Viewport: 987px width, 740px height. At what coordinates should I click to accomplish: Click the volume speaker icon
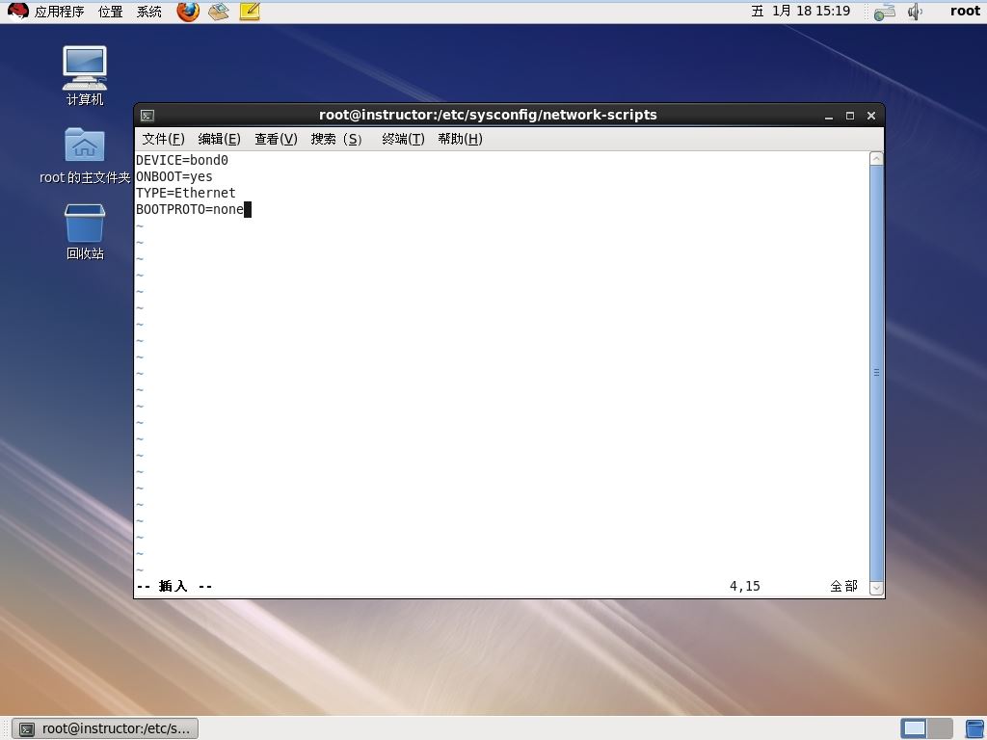point(915,12)
